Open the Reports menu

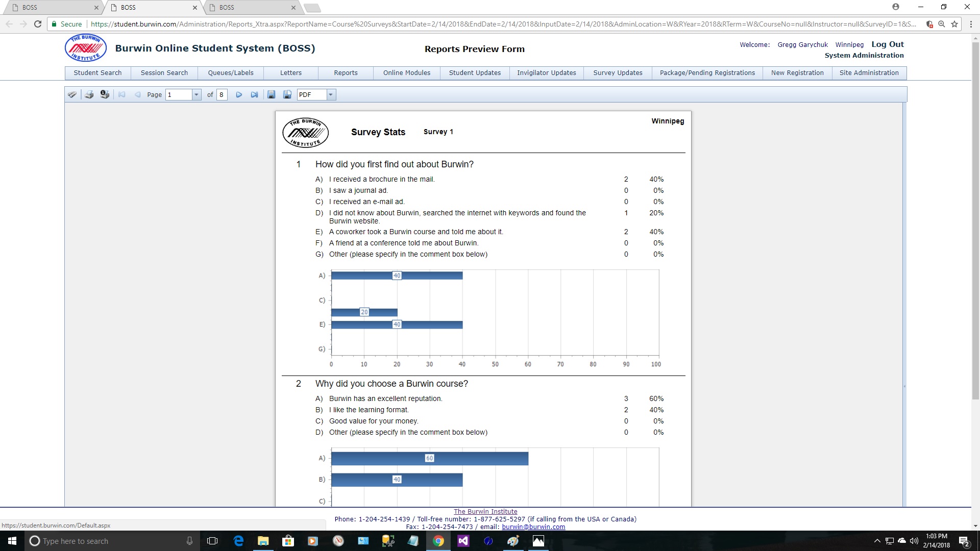coord(346,73)
